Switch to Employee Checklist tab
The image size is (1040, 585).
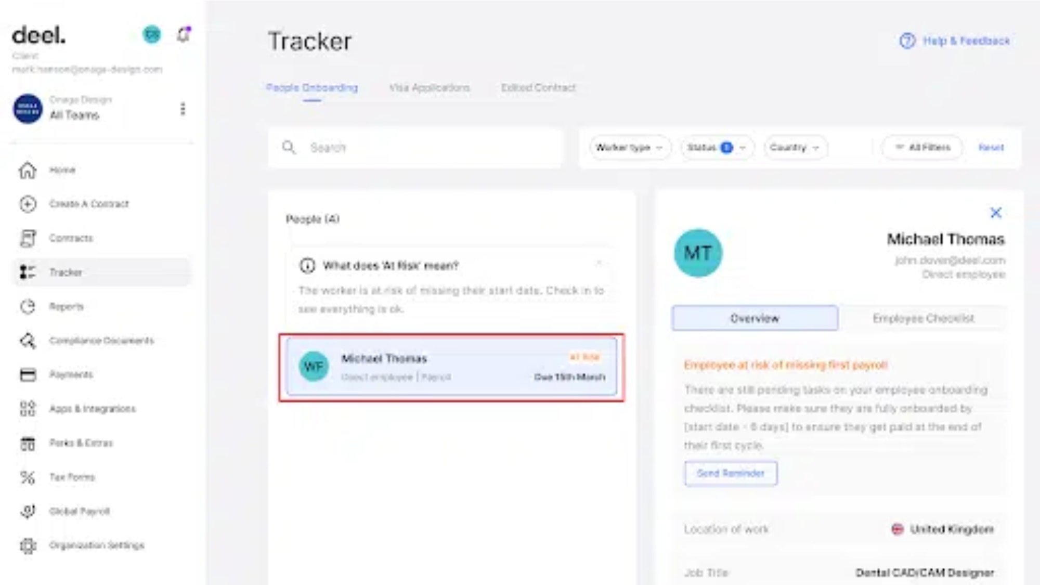921,318
